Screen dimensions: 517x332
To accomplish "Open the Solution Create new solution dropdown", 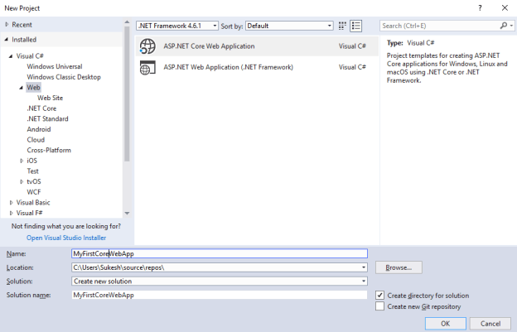I will [x=364, y=281].
